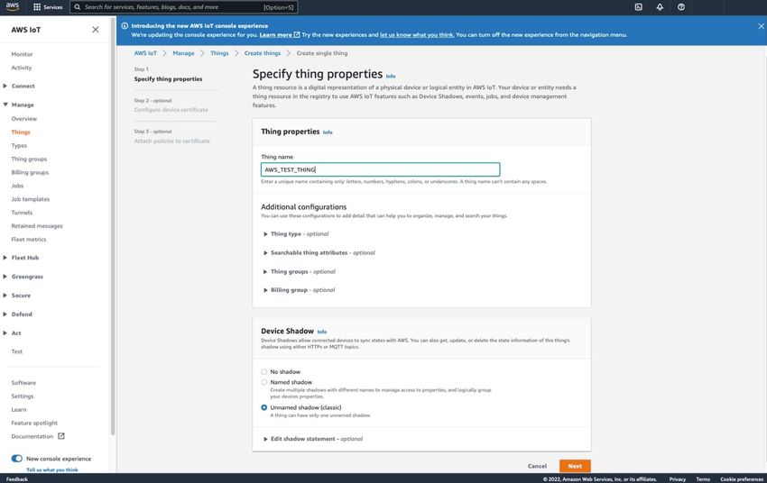Open the help question-mark icon
767x483 pixels.
tap(681, 7)
